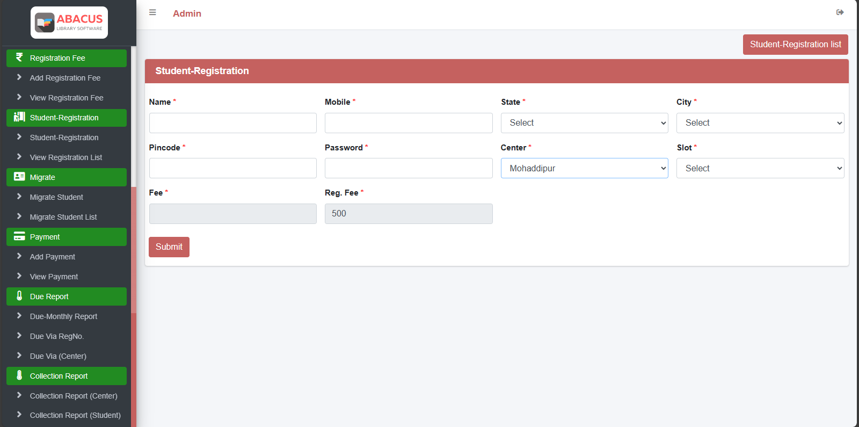The height and width of the screenshot is (427, 859).
Task: Click the thermometer icon beside Collection Report
Action: 19,375
